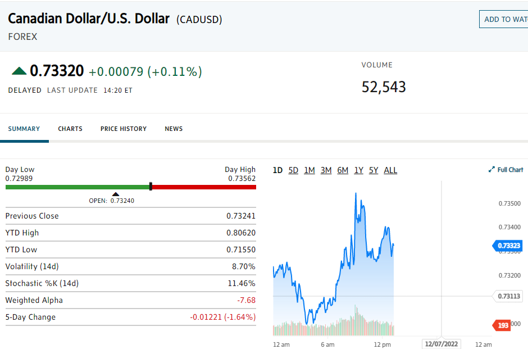The image size is (528, 349).
Task: Switch to the Summary tab
Action: pos(24,129)
